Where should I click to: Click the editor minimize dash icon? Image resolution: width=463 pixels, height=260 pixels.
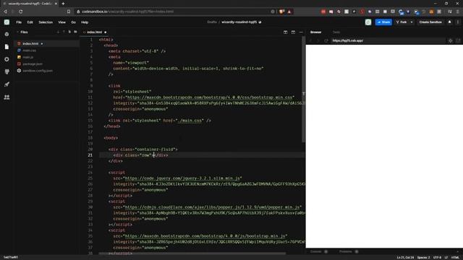point(301,32)
